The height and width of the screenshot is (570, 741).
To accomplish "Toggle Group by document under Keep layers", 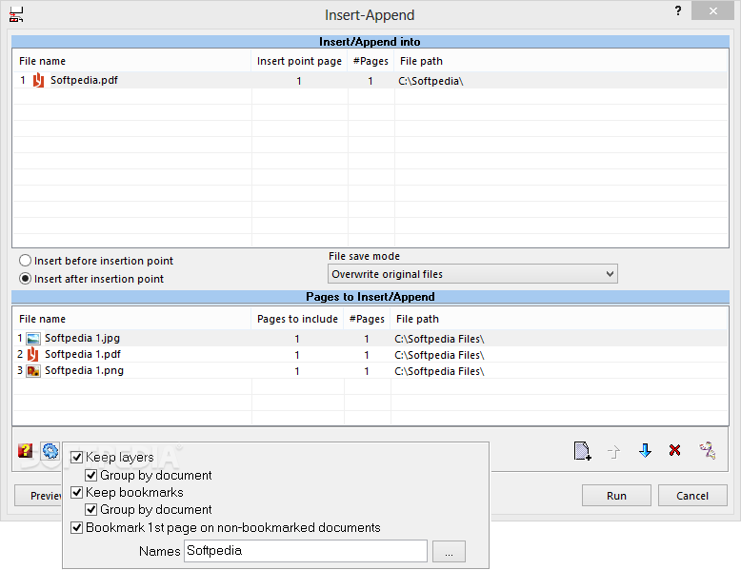I will (x=90, y=475).
